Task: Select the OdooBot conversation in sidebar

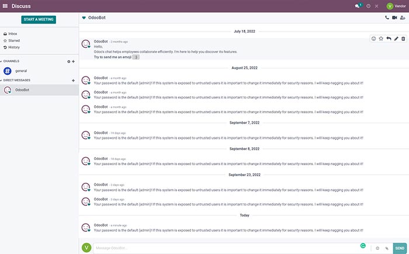Action: pos(39,90)
